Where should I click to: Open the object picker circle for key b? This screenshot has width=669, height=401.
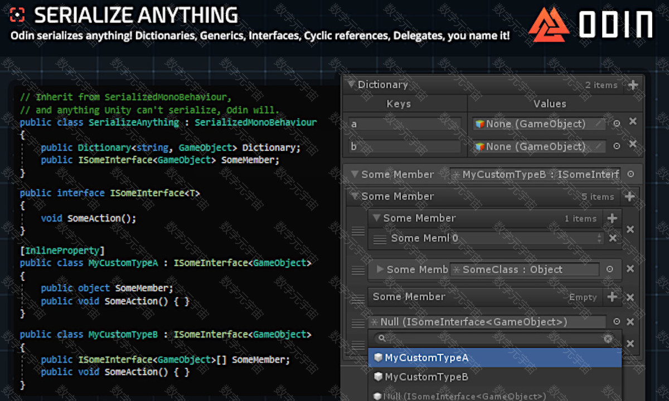[617, 146]
